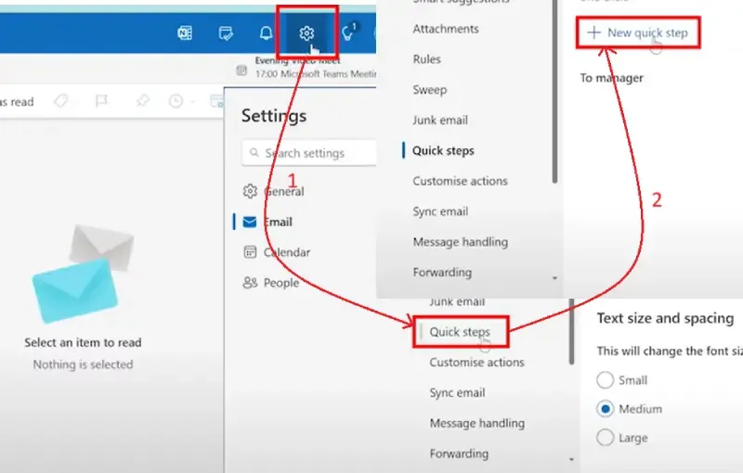Viewport: 743px width, 473px height.
Task: Open Message handling in upper inset list
Action: tap(461, 242)
